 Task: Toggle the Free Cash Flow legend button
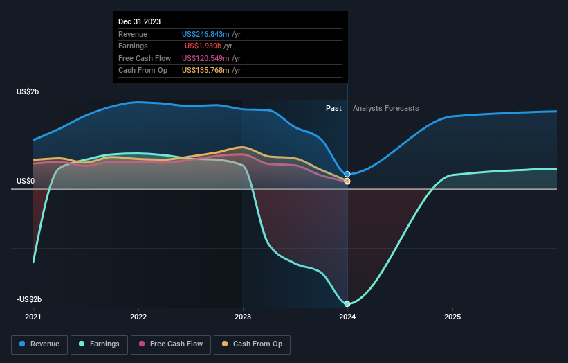[171, 344]
